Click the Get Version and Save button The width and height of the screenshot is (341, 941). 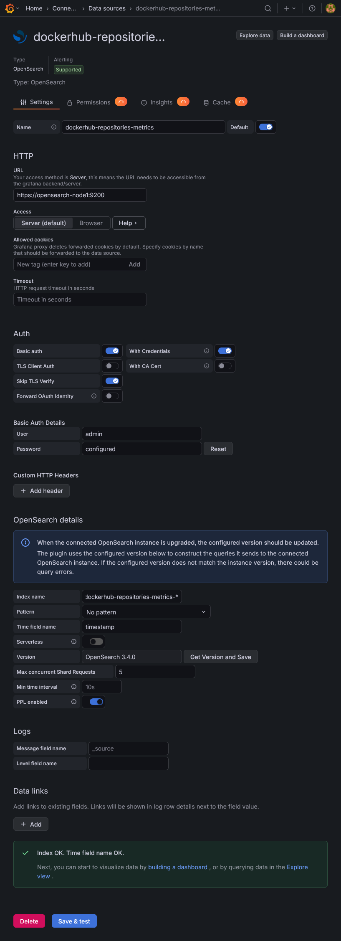(x=220, y=657)
